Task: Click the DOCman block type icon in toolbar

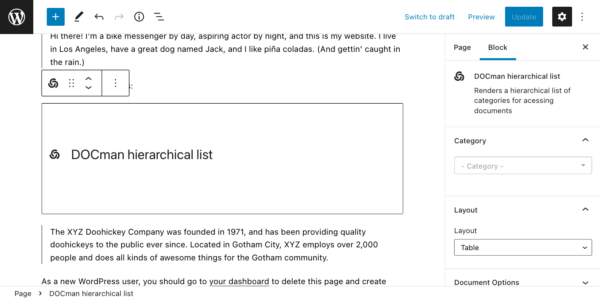Action: point(53,83)
